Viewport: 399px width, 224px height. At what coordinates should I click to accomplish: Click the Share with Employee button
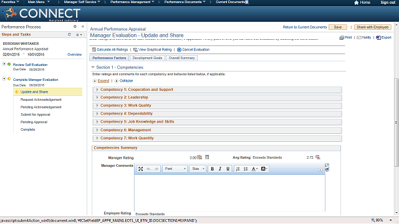click(x=373, y=27)
